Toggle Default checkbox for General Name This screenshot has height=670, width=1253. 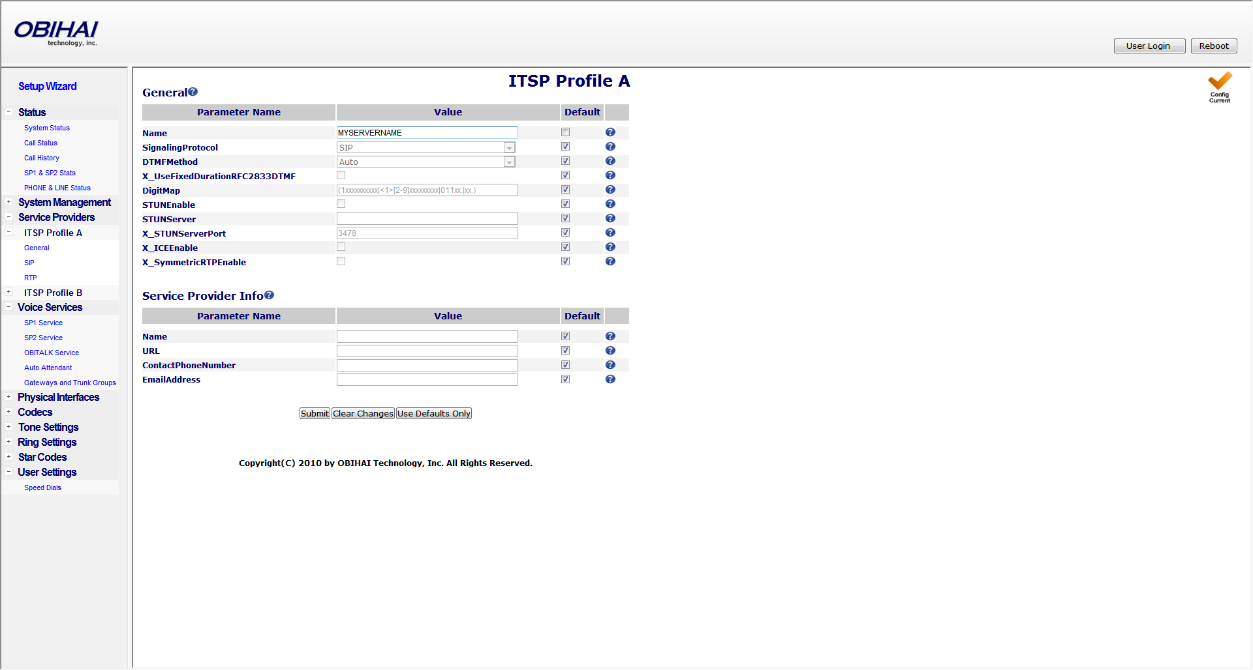pyautogui.click(x=566, y=132)
